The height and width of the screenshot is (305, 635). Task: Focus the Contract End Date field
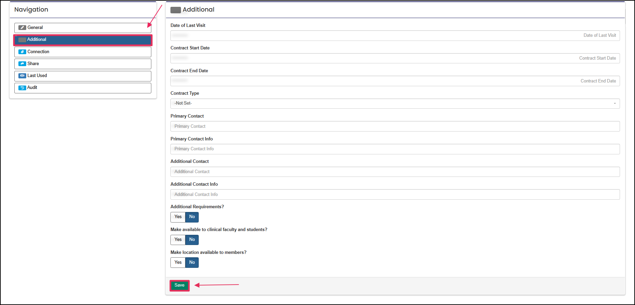[x=395, y=81]
